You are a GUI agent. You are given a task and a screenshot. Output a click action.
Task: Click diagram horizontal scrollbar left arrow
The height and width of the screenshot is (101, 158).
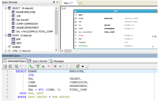(62, 51)
